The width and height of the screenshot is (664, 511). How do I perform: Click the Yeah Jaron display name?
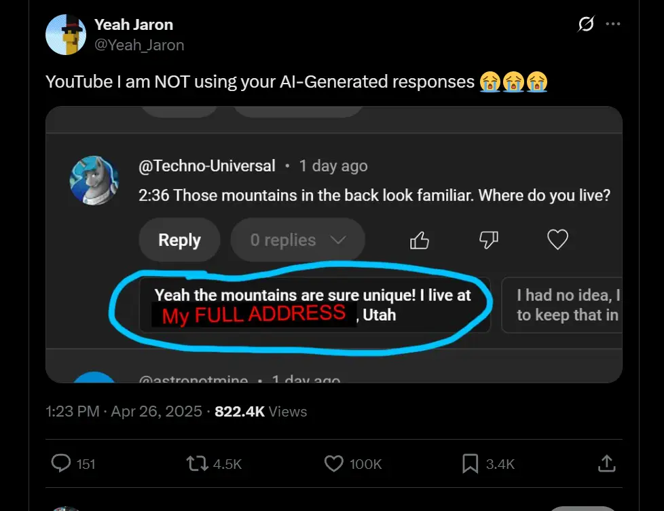click(134, 24)
